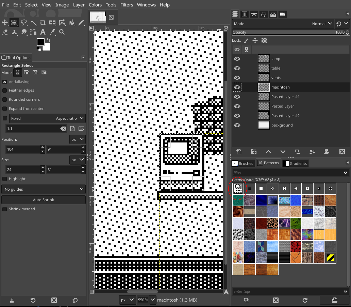Viewport: 351px width, 307px height.
Task: Lock layer position and size
Action: point(255,40)
